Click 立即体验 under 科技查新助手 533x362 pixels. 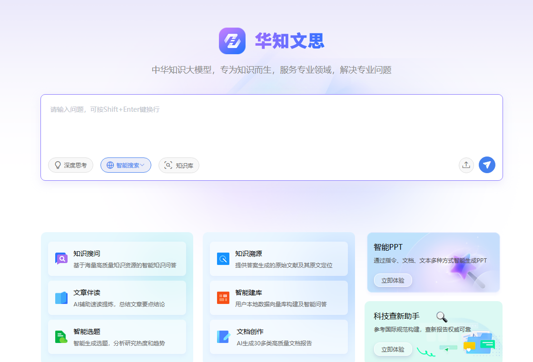393,350
